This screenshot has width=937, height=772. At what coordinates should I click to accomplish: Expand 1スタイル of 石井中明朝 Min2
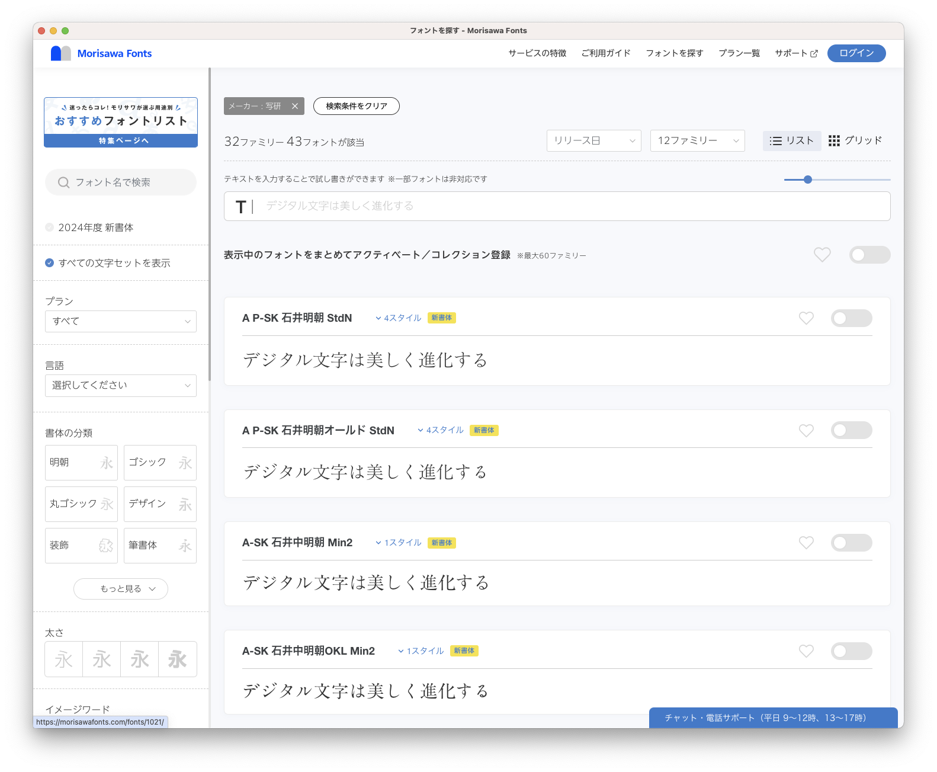click(x=398, y=543)
